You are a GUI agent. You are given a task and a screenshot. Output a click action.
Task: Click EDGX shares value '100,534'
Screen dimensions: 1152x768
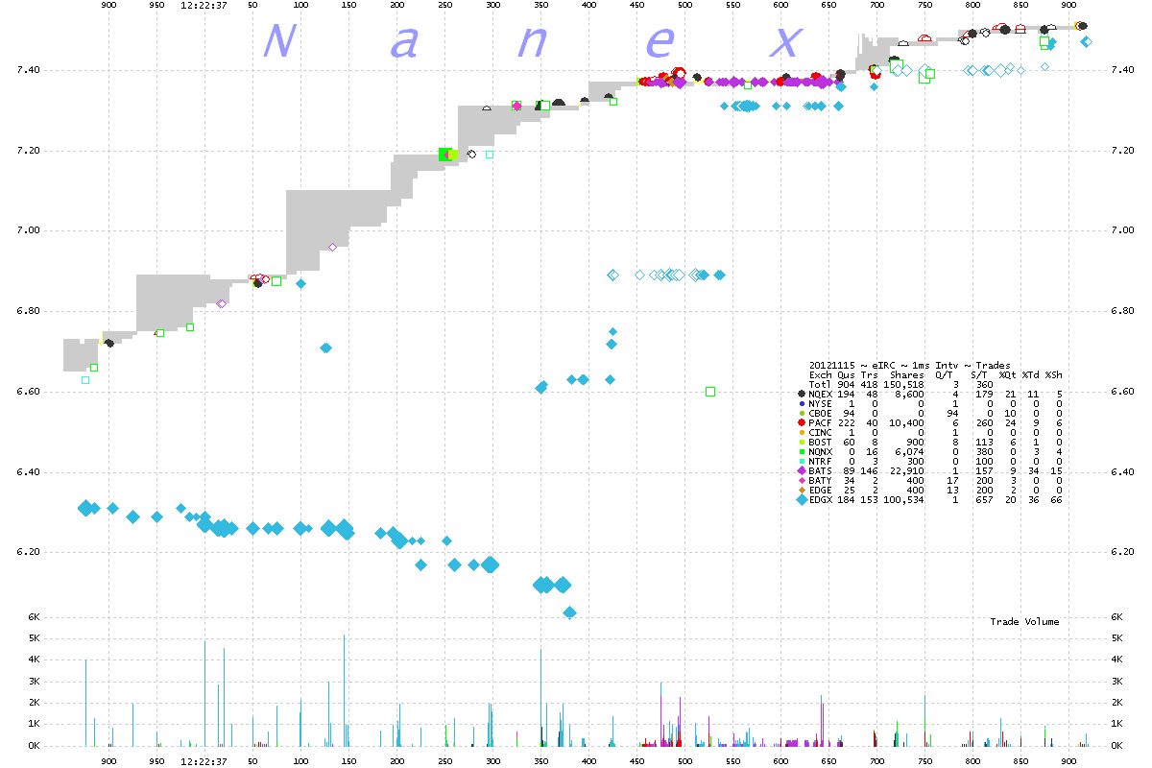click(903, 500)
